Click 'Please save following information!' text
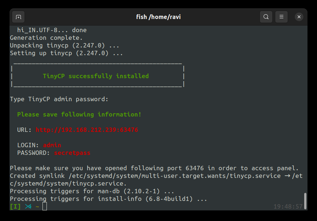 [79, 115]
